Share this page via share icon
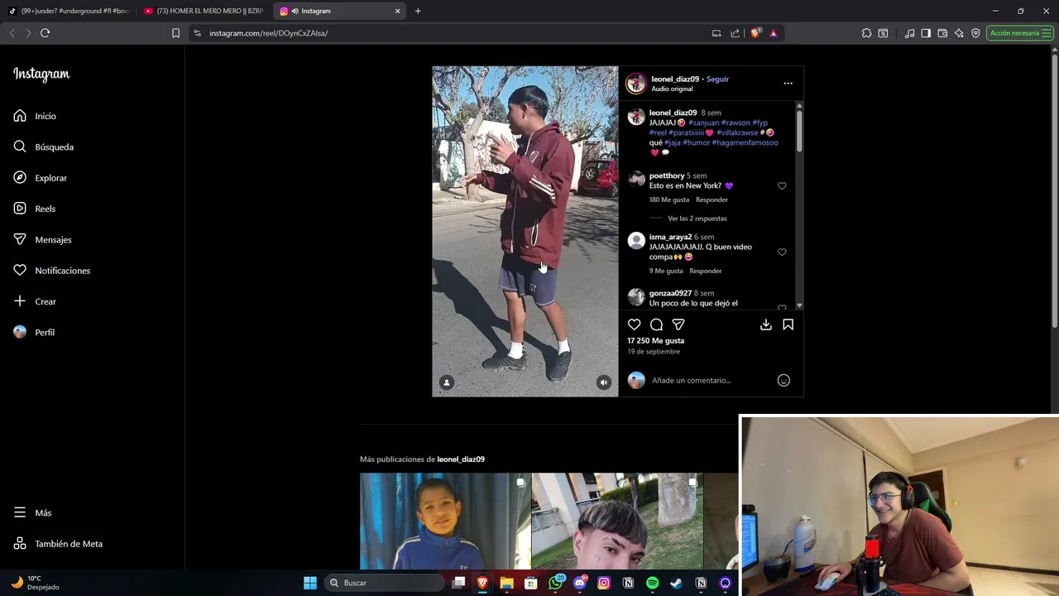 735,33
